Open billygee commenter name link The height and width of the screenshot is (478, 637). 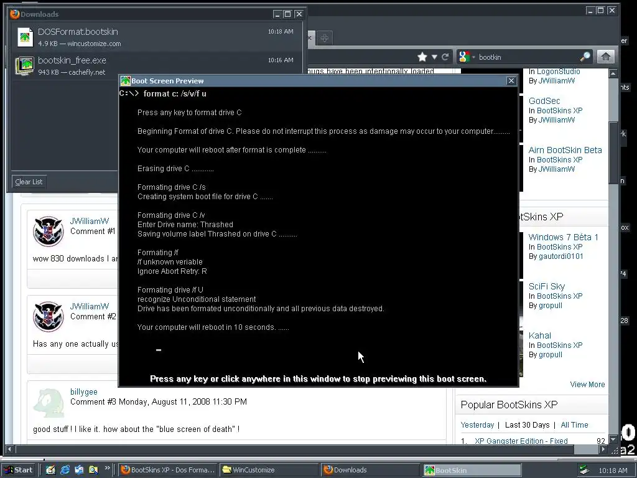pyautogui.click(x=84, y=392)
